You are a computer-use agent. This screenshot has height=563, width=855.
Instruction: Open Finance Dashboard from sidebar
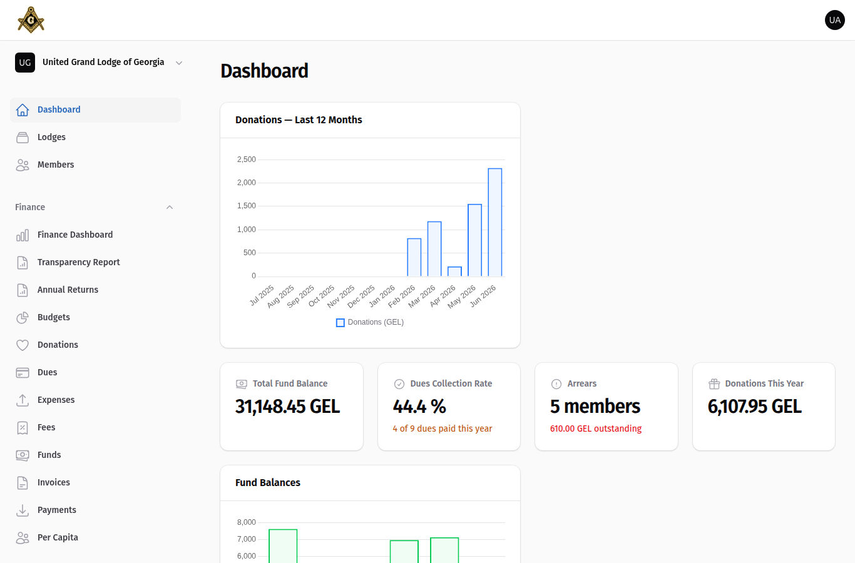(95, 235)
